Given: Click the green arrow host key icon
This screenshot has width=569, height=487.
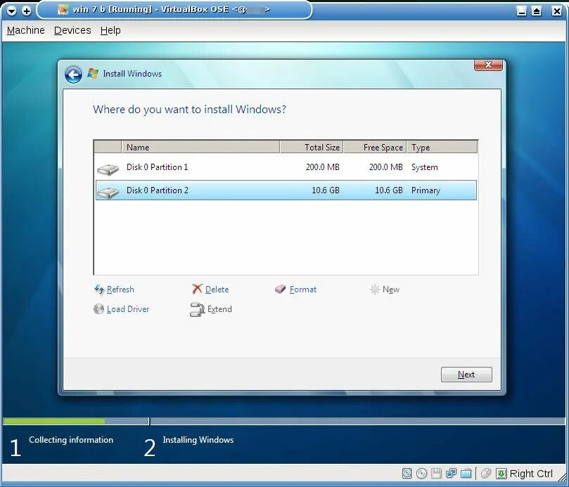Looking at the screenshot, I should (501, 473).
